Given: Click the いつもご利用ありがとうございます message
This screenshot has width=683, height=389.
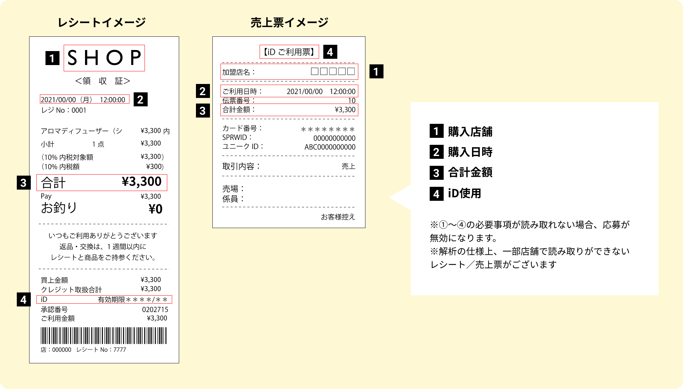Looking at the screenshot, I should [x=103, y=236].
